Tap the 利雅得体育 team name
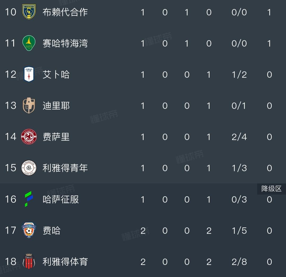The height and width of the screenshot is (277, 286). 65,262
